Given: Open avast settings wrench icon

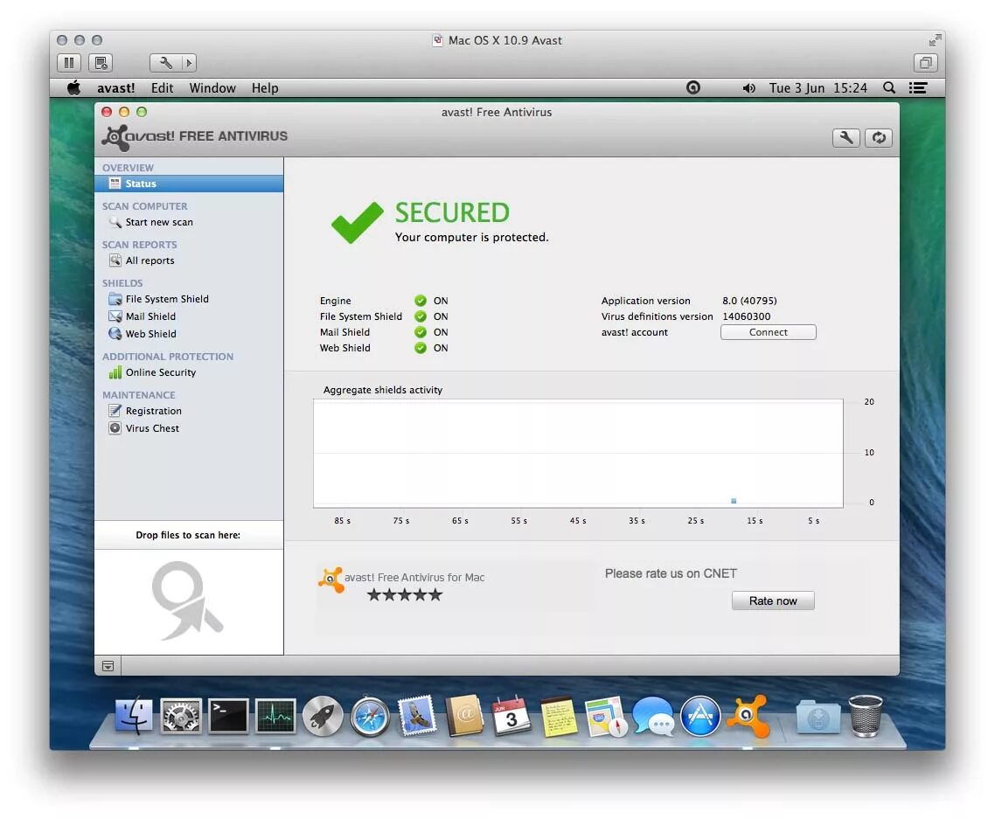Looking at the screenshot, I should pos(845,137).
